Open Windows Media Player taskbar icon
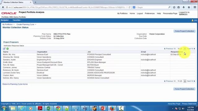The image size is (198, 111). coord(31,108)
